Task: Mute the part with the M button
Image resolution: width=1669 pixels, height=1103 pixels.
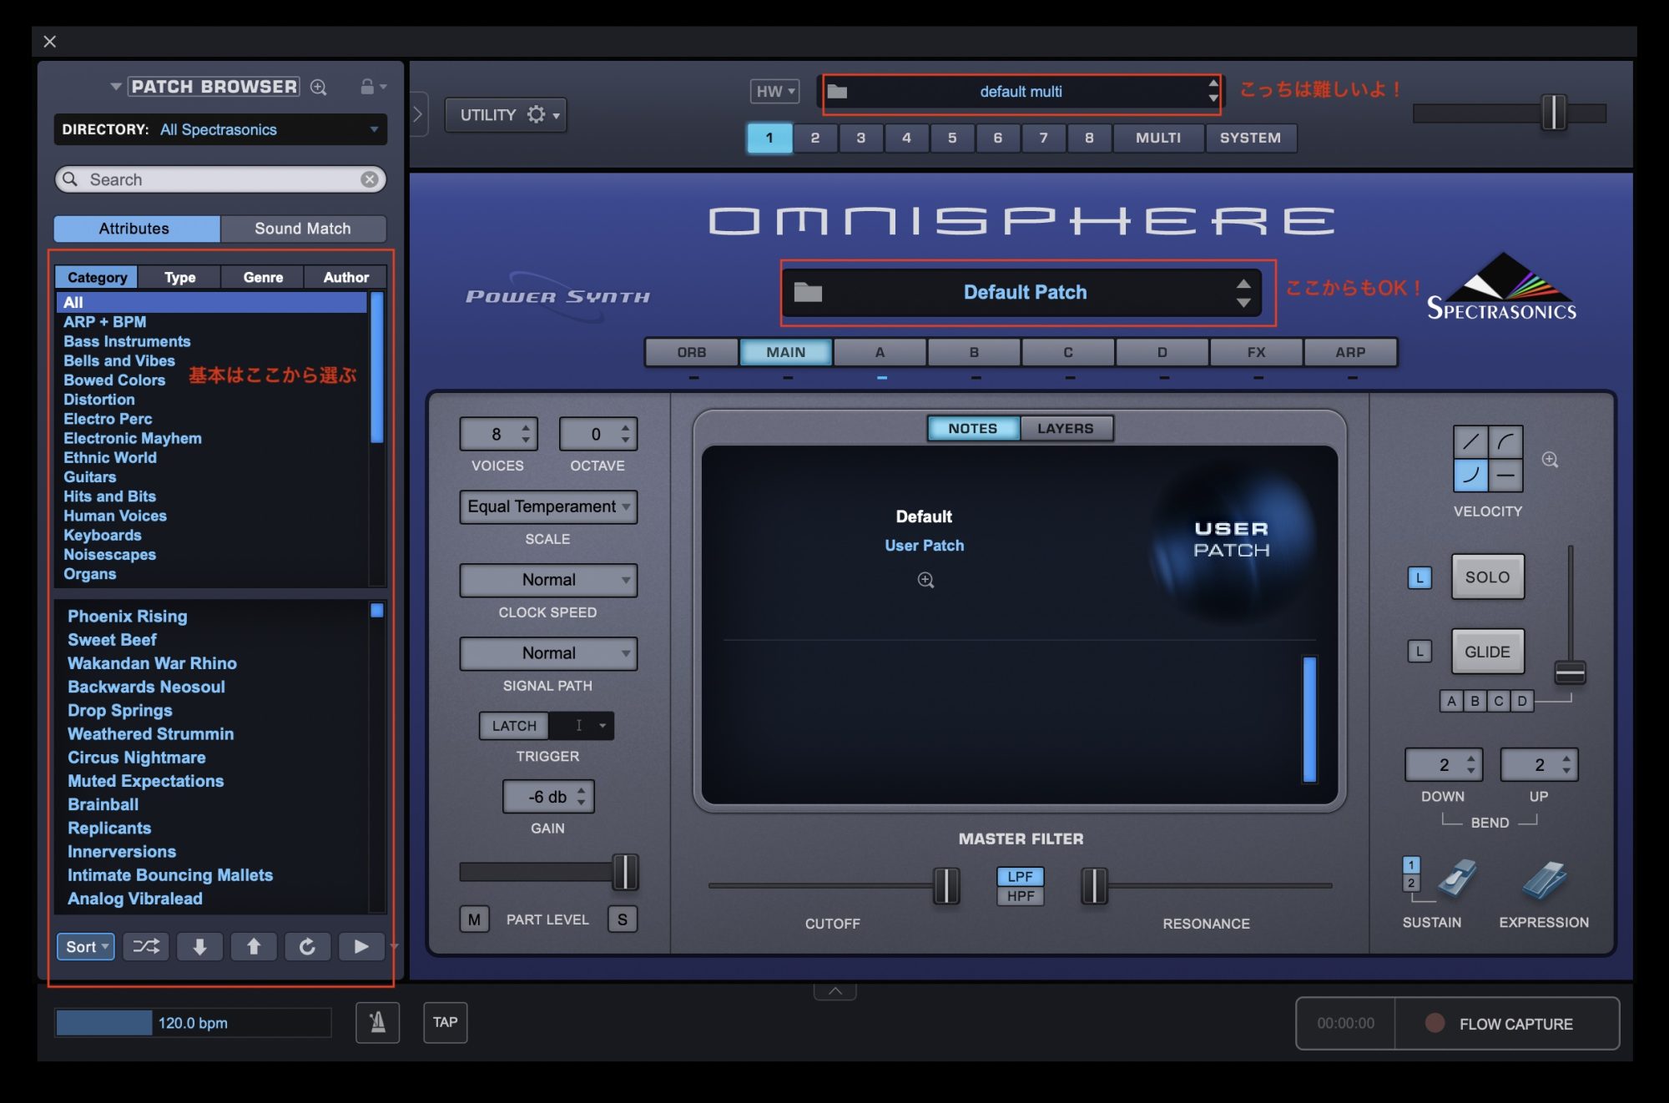Action: coord(473,919)
